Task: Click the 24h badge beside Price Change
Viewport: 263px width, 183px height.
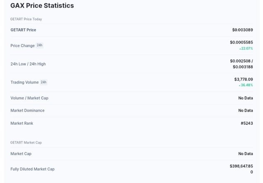Action: [x=39, y=46]
